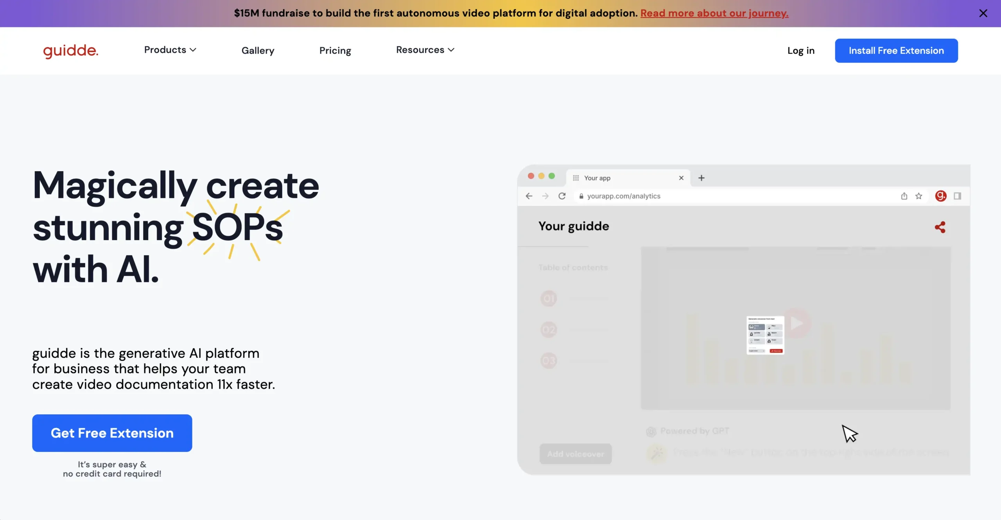Image resolution: width=1001 pixels, height=520 pixels.
Task: Click the new tab plus icon
Action: coord(701,178)
